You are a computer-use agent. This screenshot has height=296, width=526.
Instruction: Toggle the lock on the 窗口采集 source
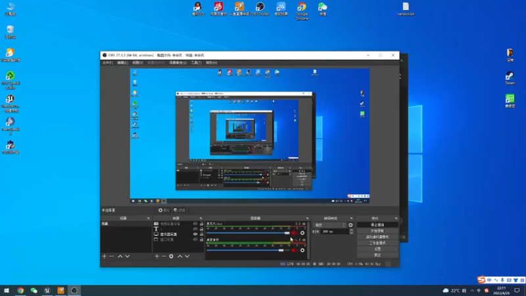[202, 239]
